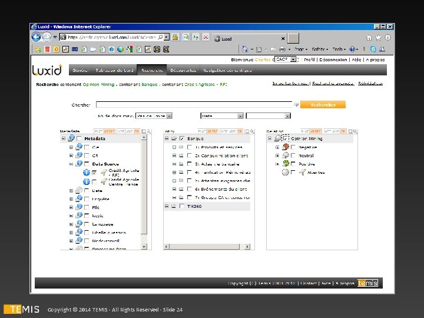
Task: Click the IE Help question mark icon
Action: 352,49
